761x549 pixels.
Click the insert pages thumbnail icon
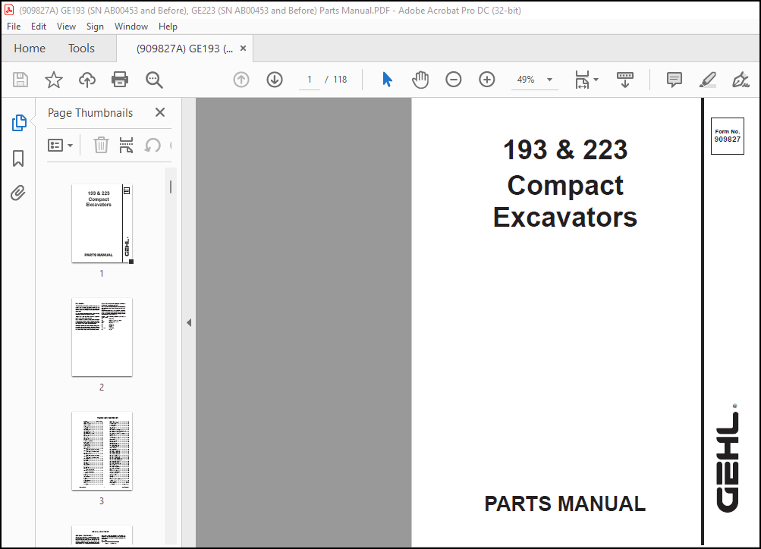(126, 145)
